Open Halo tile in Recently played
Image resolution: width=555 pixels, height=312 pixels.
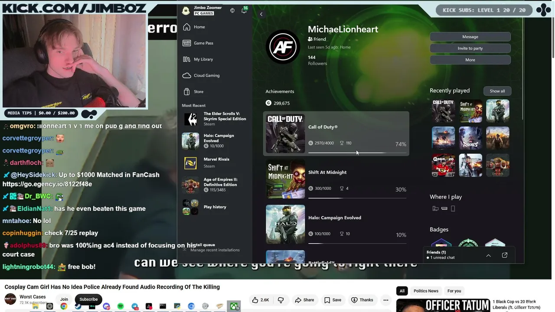[x=498, y=111]
